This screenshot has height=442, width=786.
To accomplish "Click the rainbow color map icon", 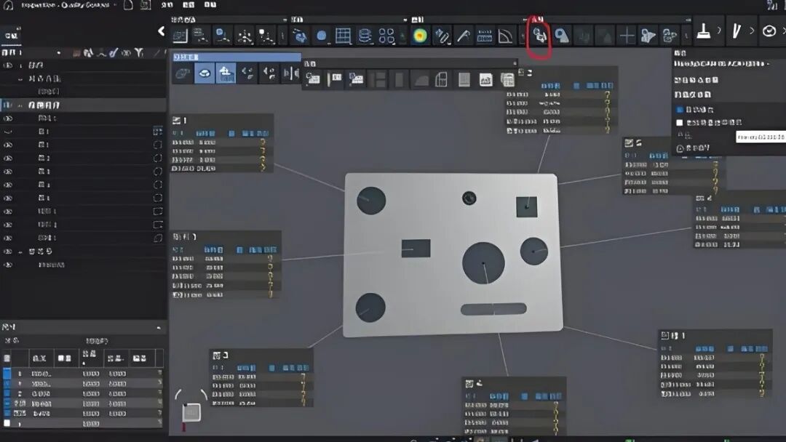I will (420, 35).
